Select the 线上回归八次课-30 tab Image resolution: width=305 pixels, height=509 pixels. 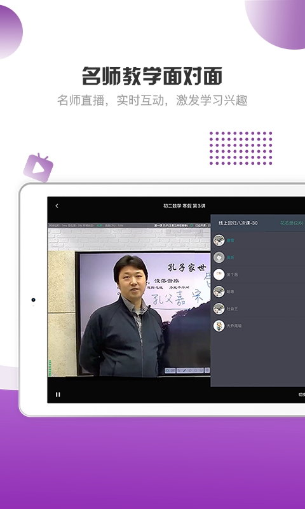[238, 223]
